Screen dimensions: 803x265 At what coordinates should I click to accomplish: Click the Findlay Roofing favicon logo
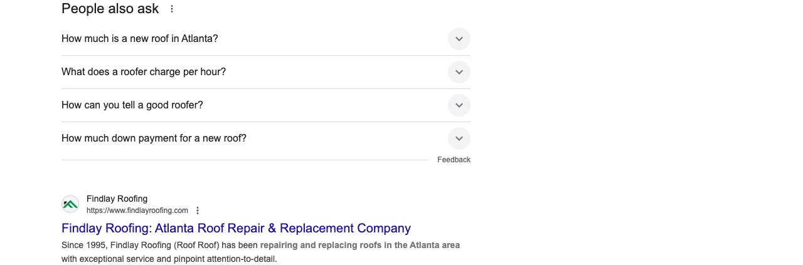(x=70, y=204)
